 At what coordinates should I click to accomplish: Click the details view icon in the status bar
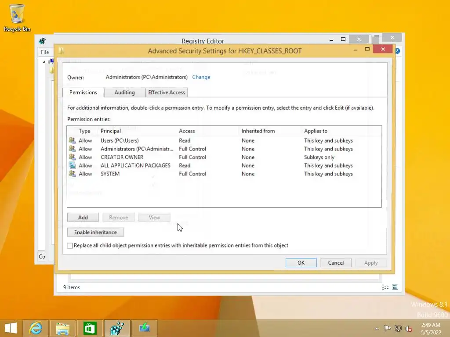point(385,287)
